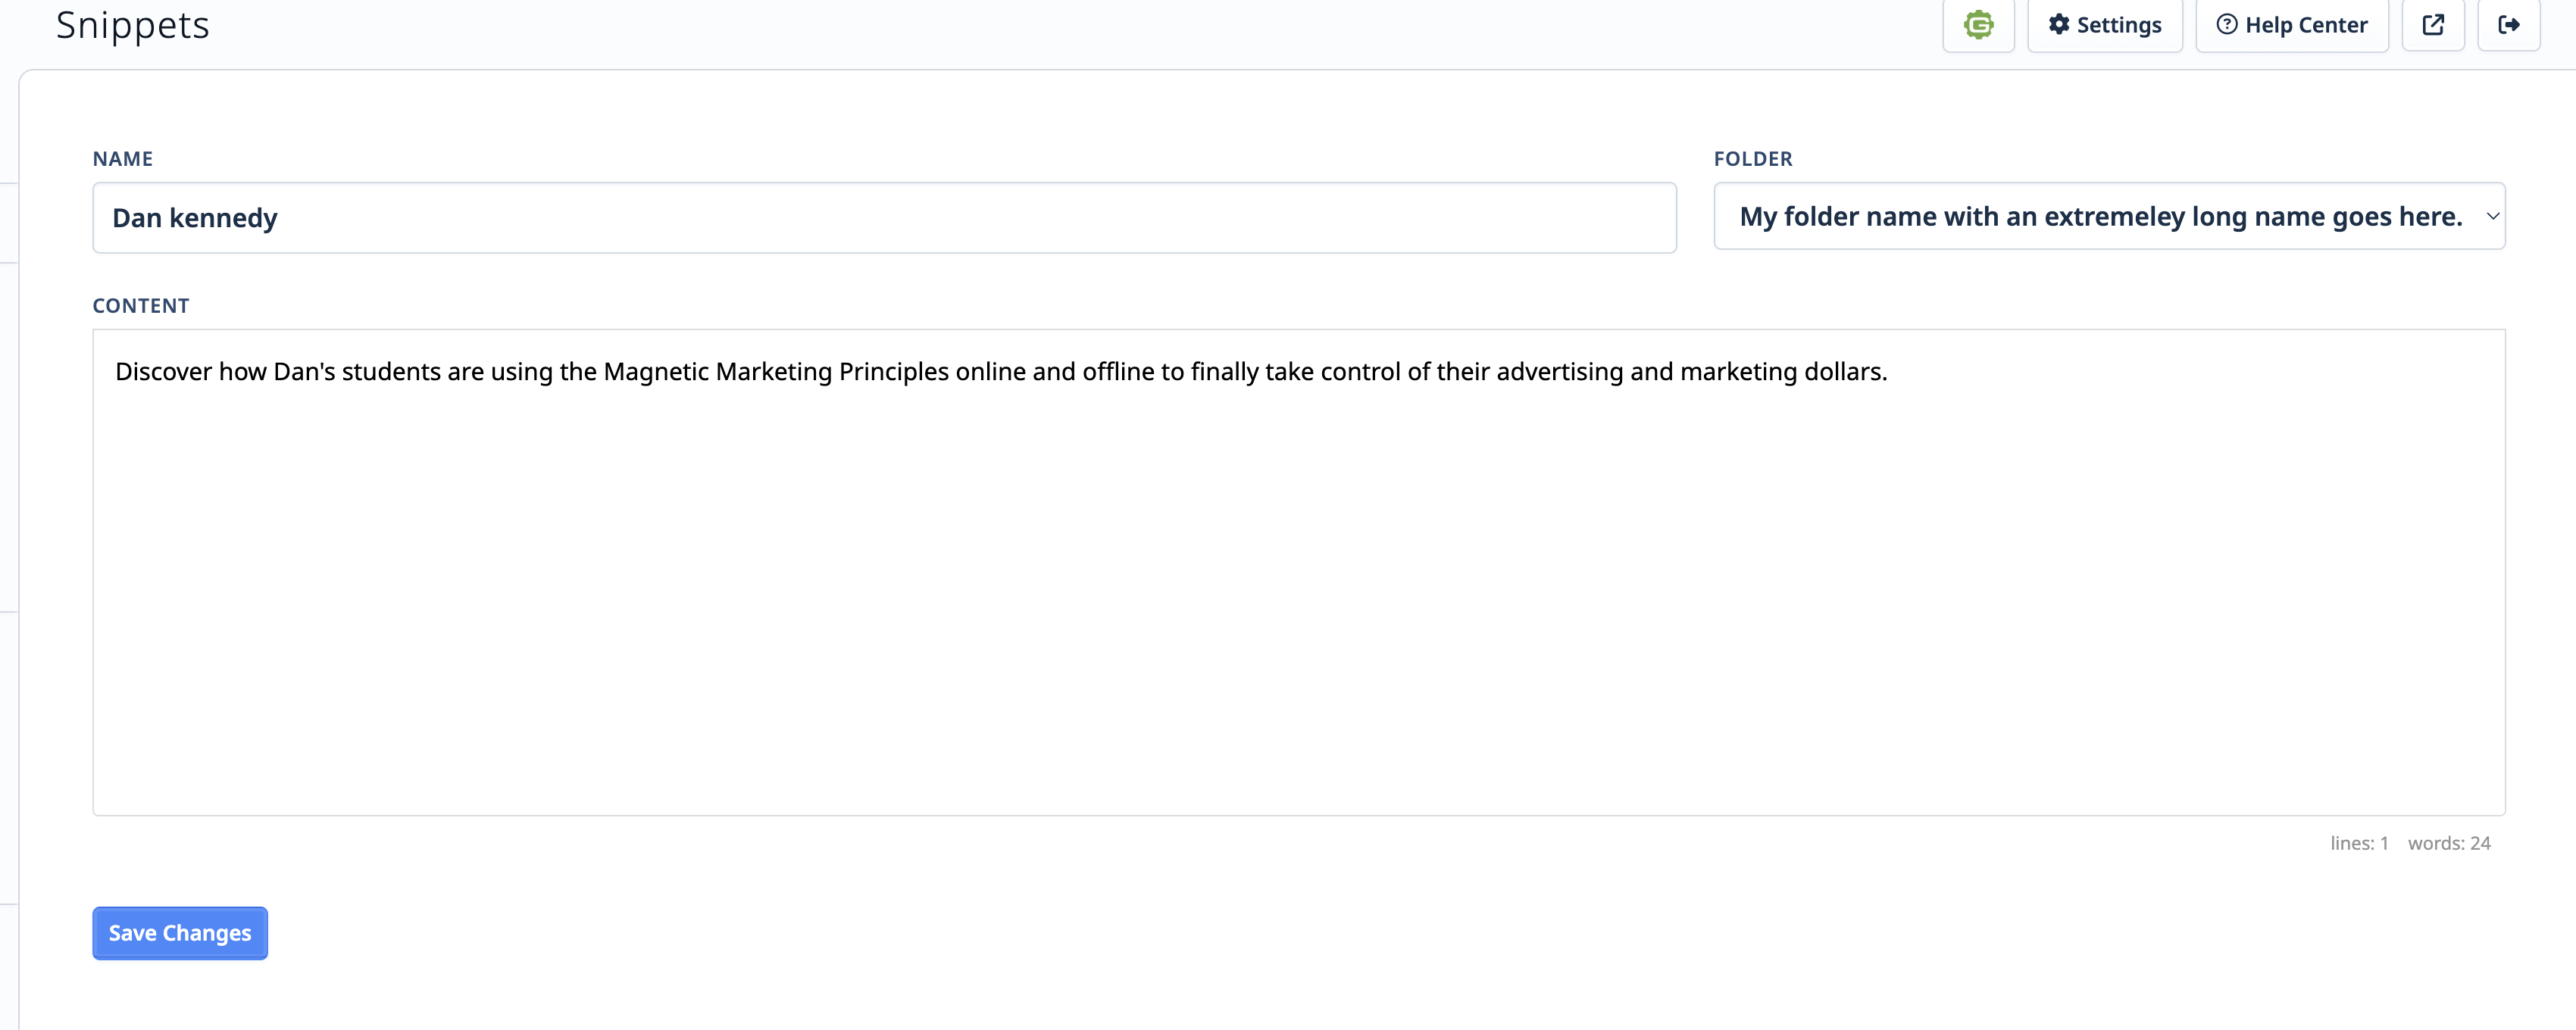Screen dimensions: 2576x1030
Task: Click the green Grammarly icon button
Action: [1978, 25]
